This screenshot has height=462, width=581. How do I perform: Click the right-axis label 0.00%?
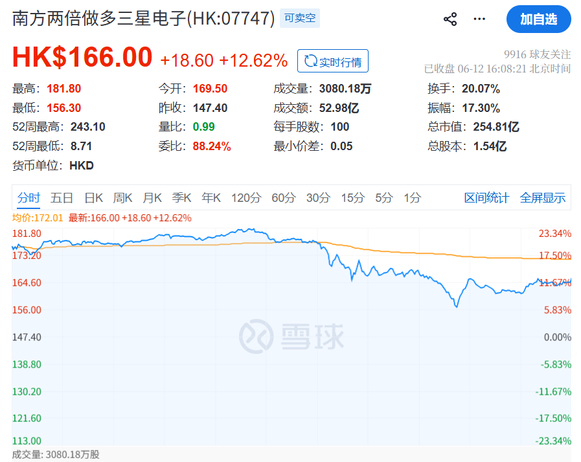click(x=557, y=337)
